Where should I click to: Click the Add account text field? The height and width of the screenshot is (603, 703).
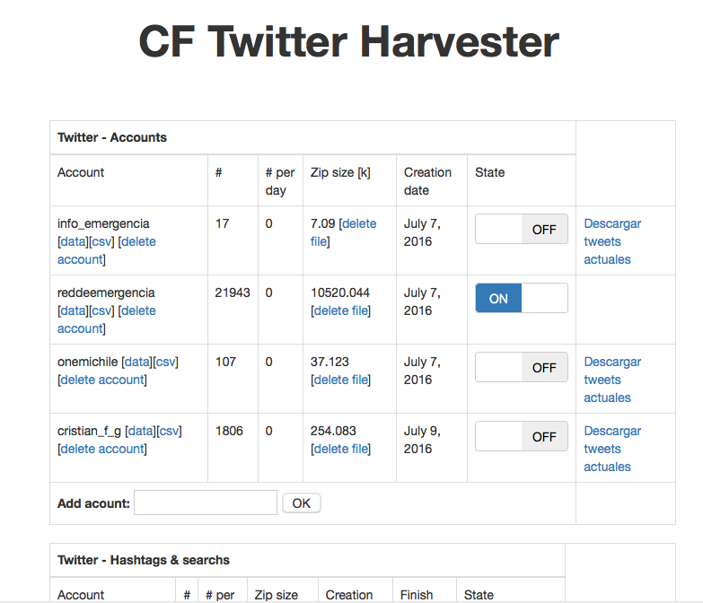pos(206,502)
